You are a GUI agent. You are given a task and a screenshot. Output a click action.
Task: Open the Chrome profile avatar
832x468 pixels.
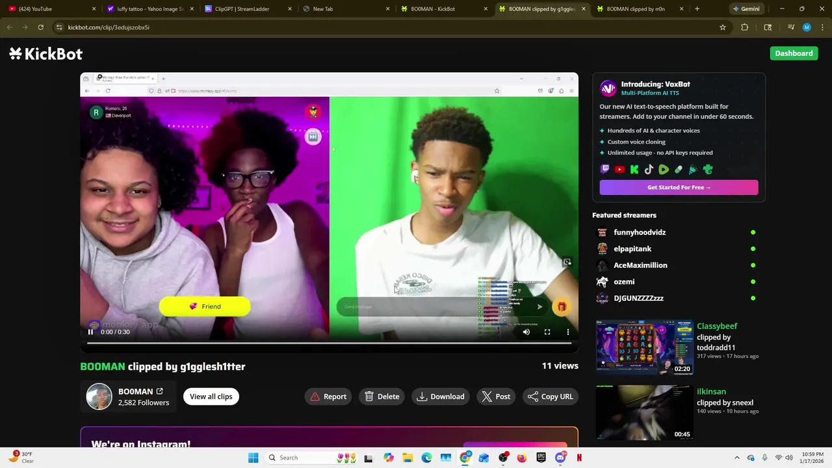coord(807,27)
